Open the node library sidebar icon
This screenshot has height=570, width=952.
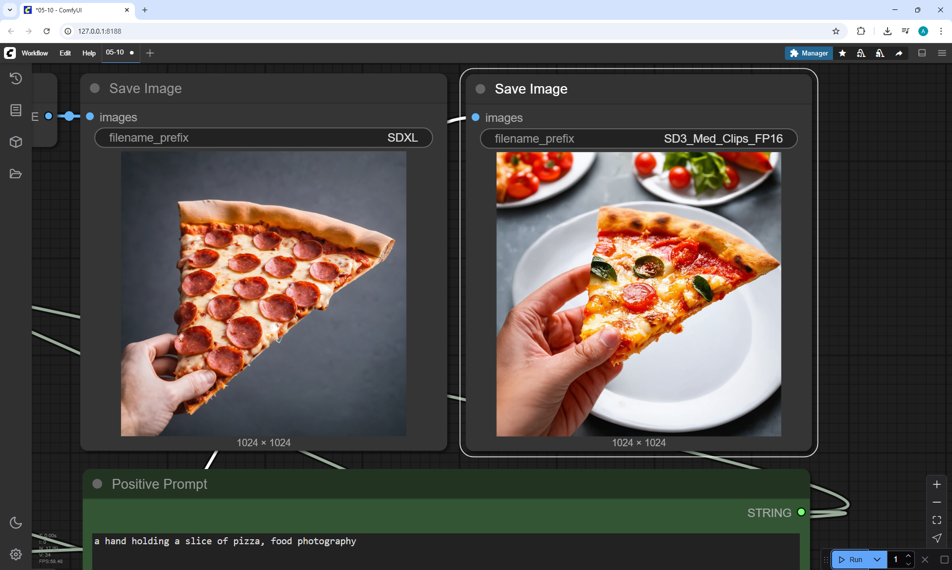coord(16,110)
